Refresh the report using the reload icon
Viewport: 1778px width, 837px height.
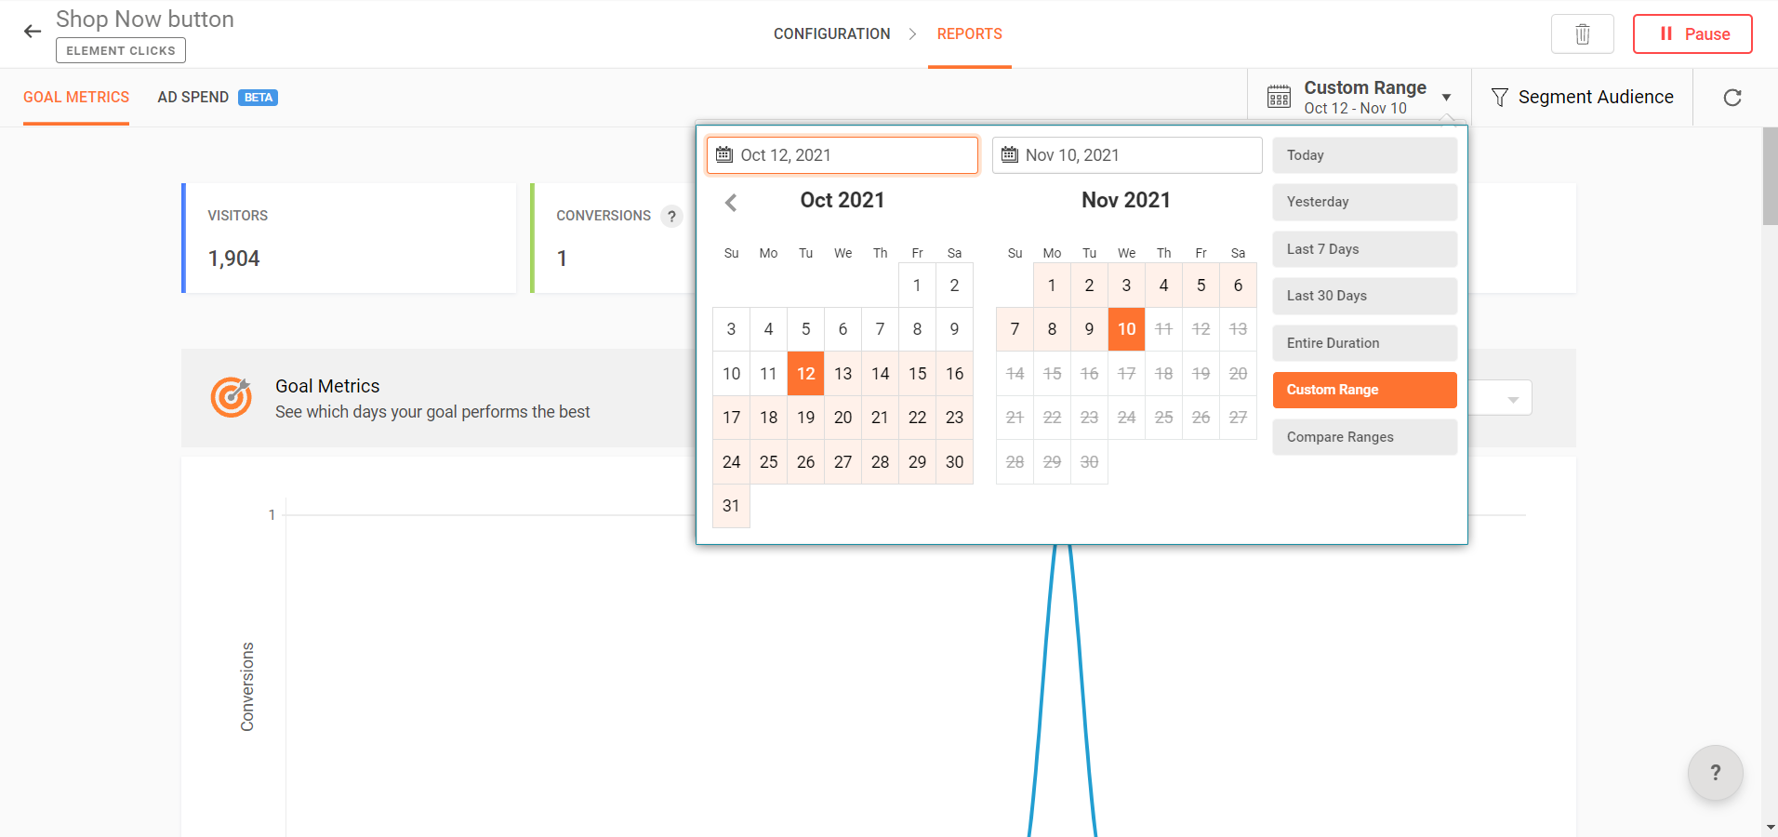point(1732,97)
